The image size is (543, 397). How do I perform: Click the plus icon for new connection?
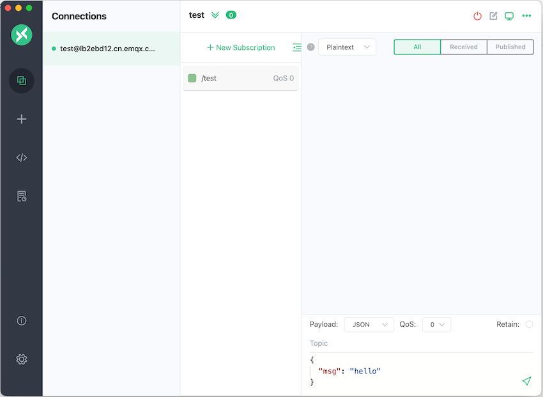coord(22,119)
